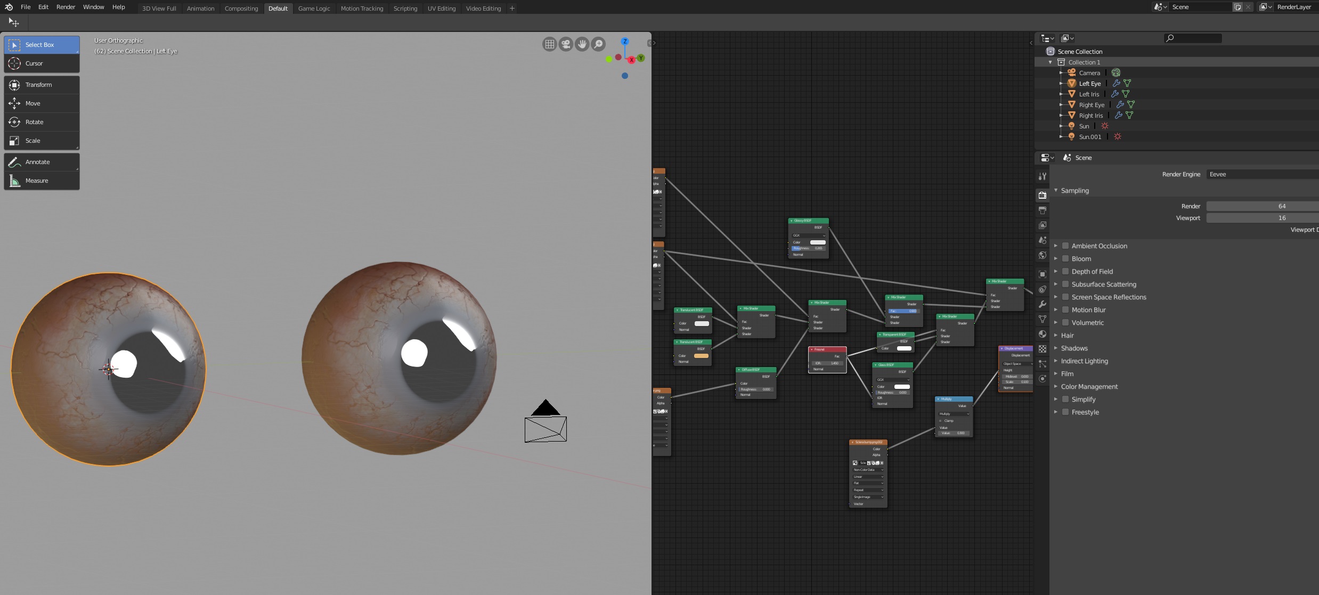Select the Right Eye object in the outliner
Viewport: 1319px width, 595px height.
[1092, 104]
